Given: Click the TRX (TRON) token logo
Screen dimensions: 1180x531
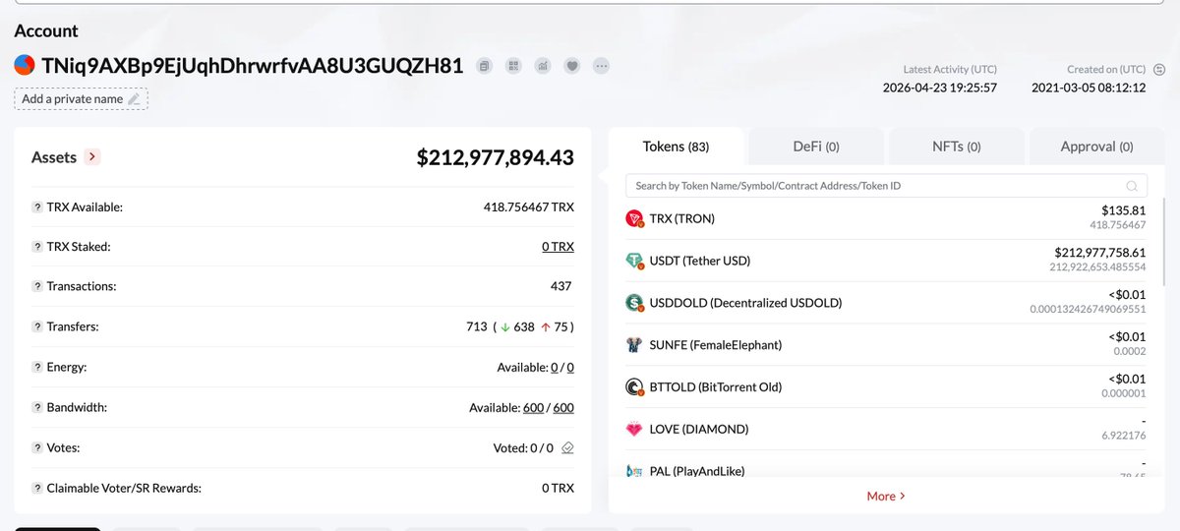Looking at the screenshot, I should point(634,218).
